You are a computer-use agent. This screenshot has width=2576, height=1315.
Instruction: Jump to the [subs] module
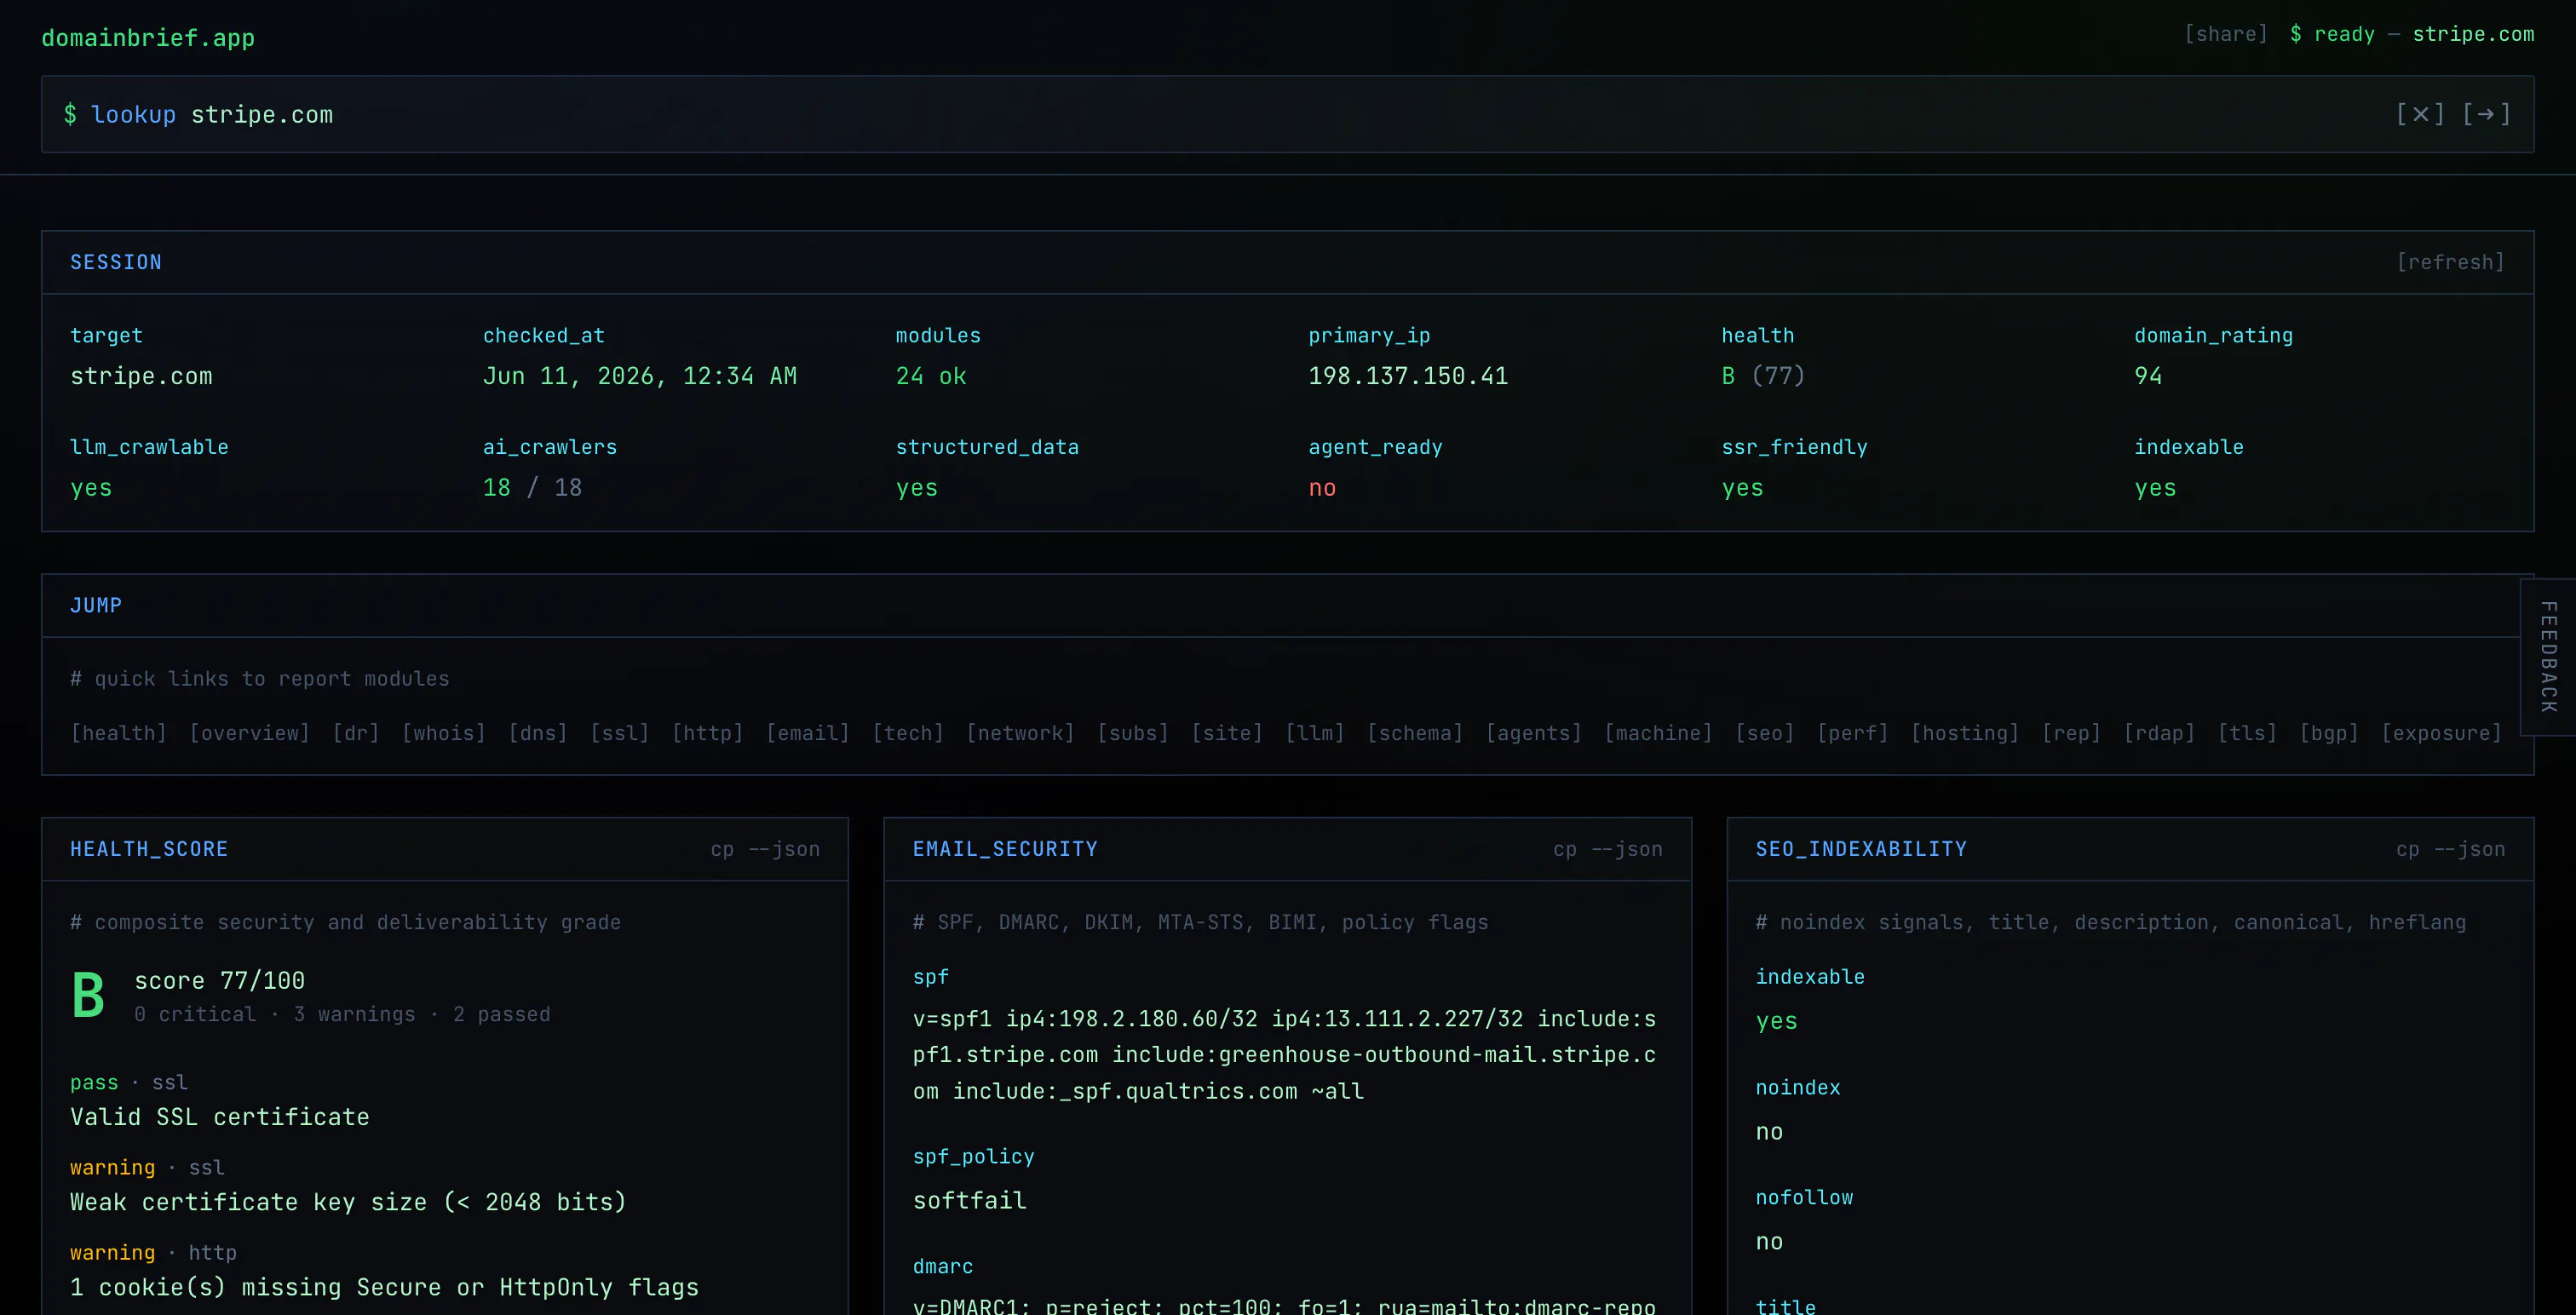1133,733
